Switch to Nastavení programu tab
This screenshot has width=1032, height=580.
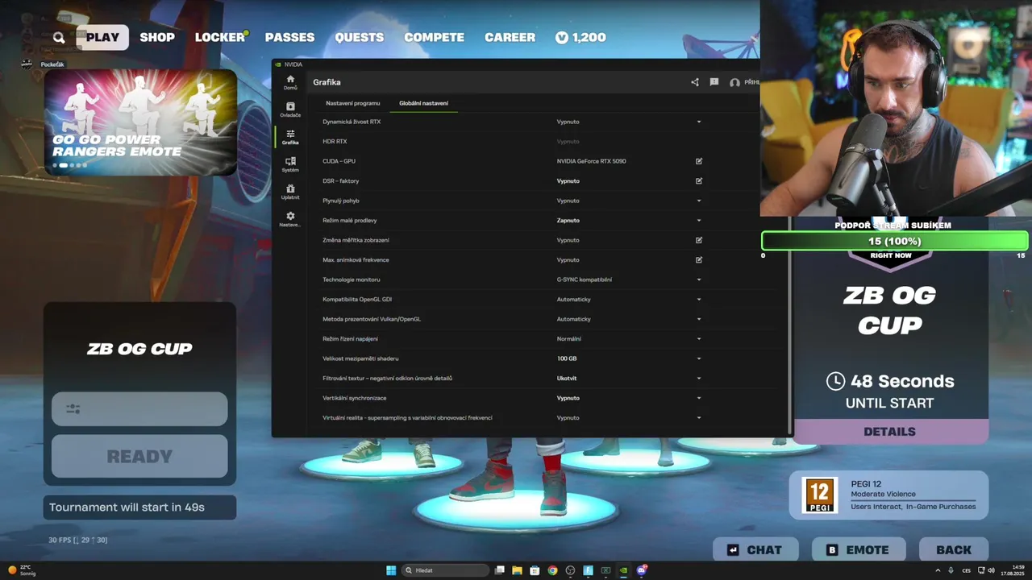tap(352, 103)
